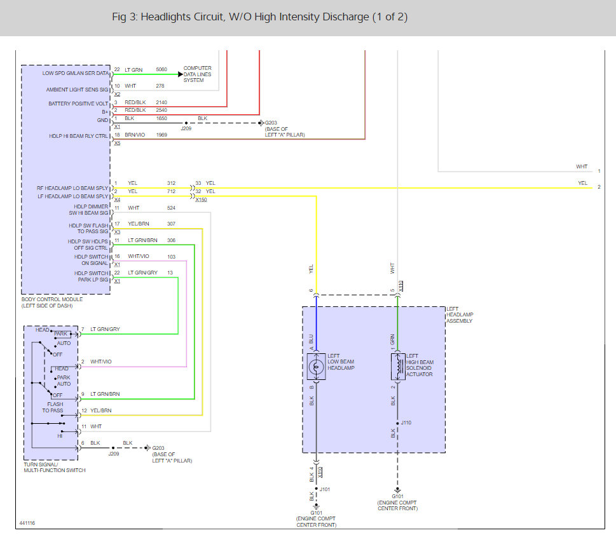The image size is (616, 535).
Task: Click the G203 ground symbol below the multi-function switch
Action: click(x=147, y=448)
